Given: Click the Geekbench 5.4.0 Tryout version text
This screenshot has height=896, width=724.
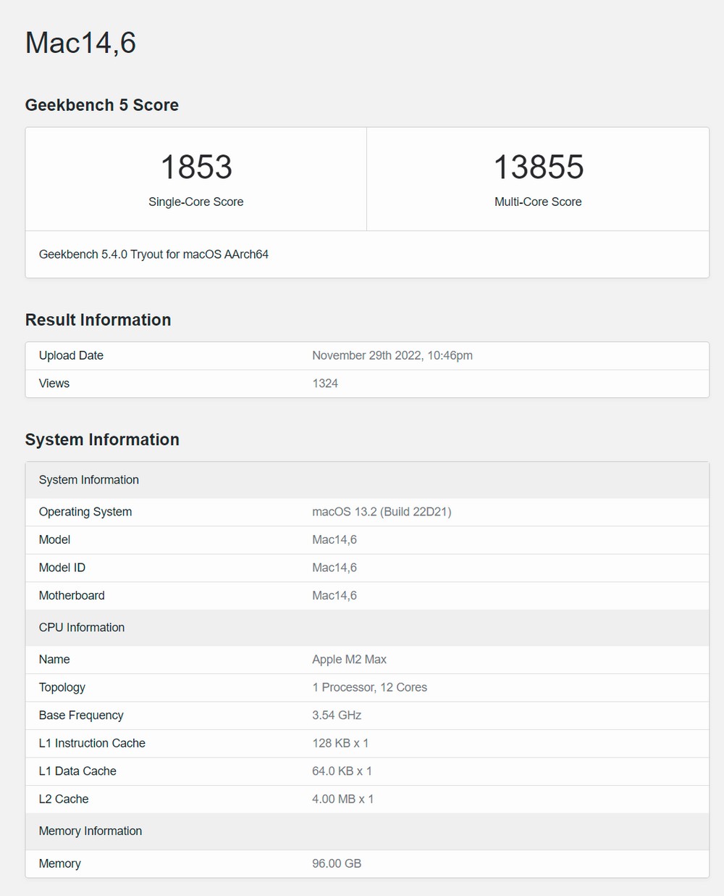Looking at the screenshot, I should [x=153, y=254].
